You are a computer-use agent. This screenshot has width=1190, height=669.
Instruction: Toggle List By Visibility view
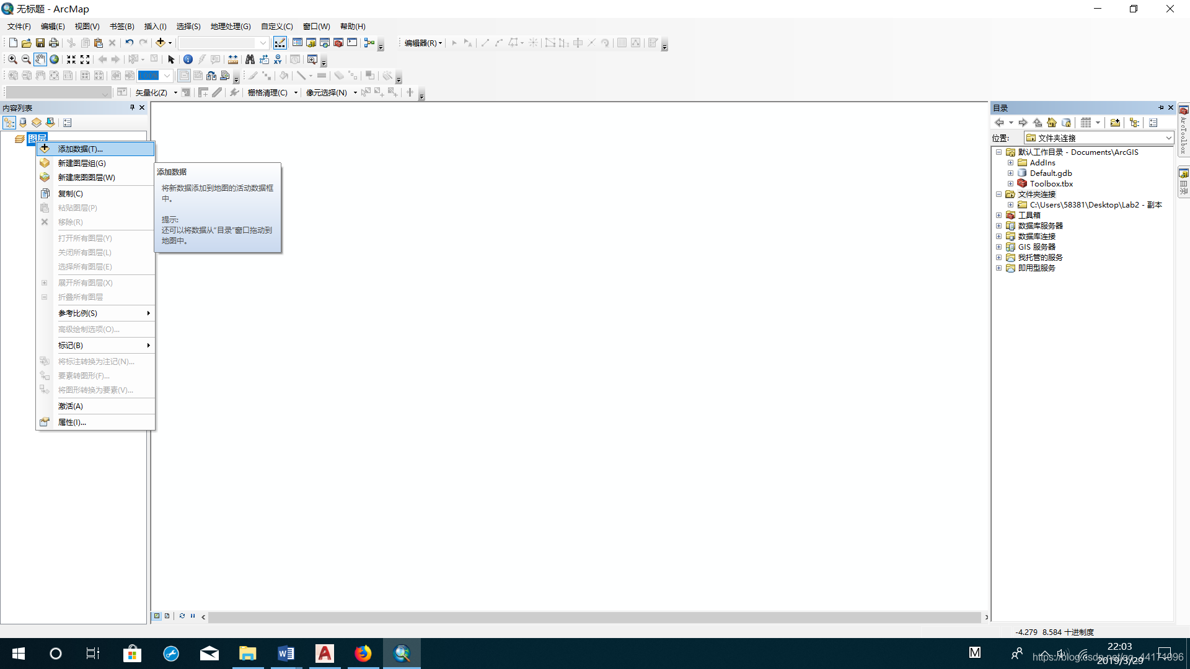coord(37,123)
